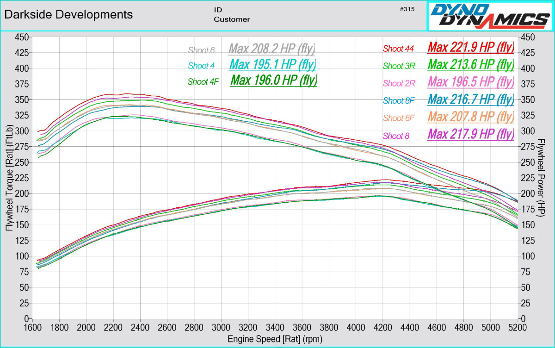Click the Darkside Developments title
555x348 pixels.
click(x=68, y=14)
